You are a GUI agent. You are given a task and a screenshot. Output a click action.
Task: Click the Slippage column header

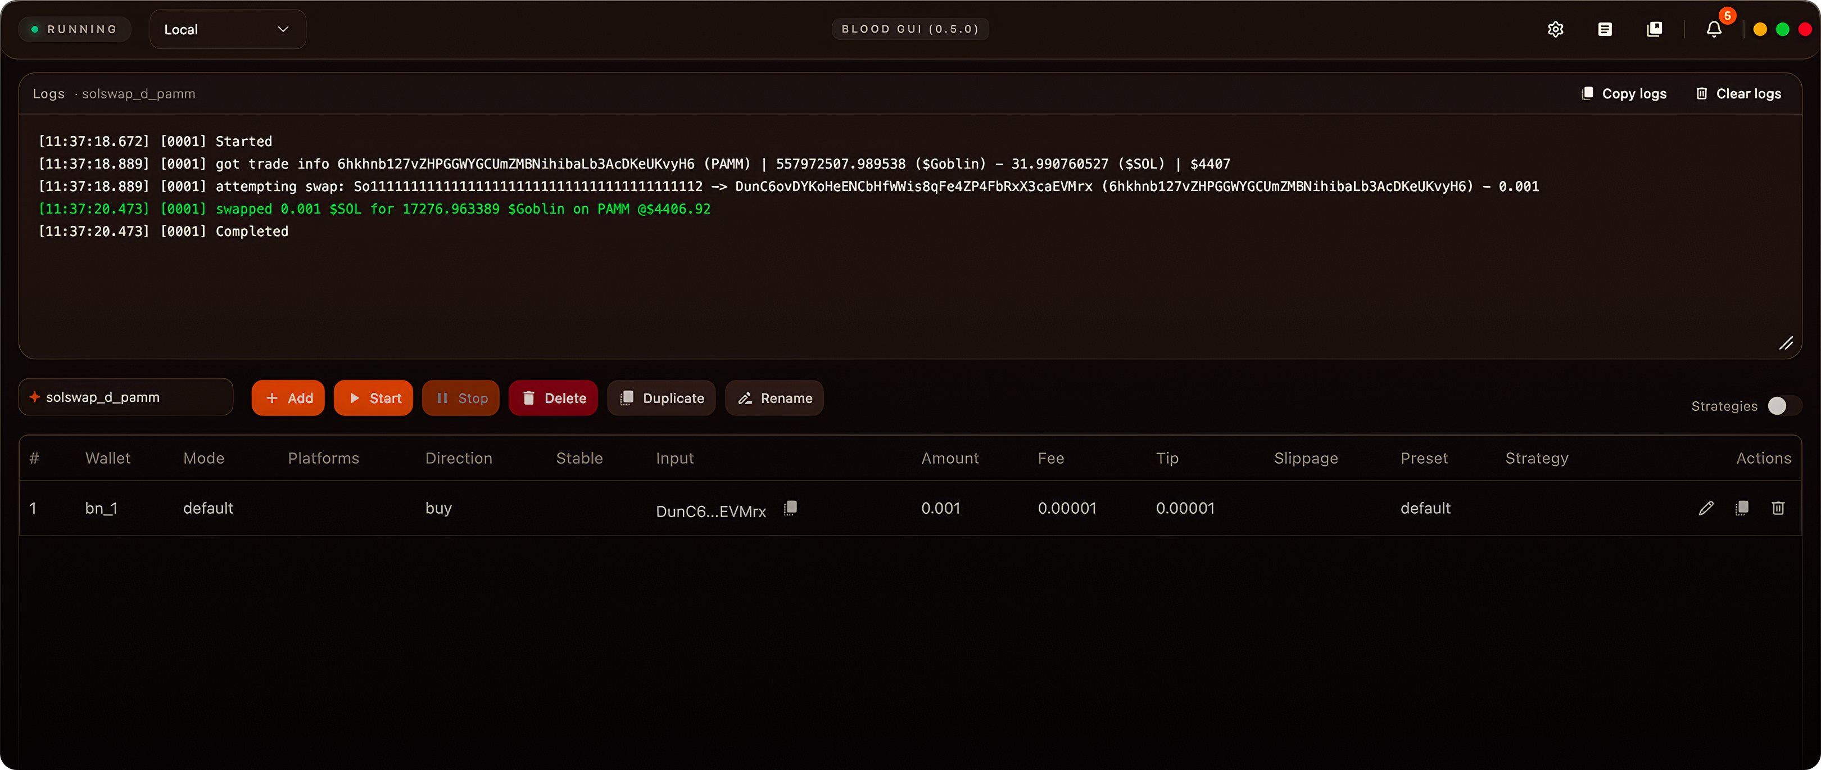coord(1306,458)
